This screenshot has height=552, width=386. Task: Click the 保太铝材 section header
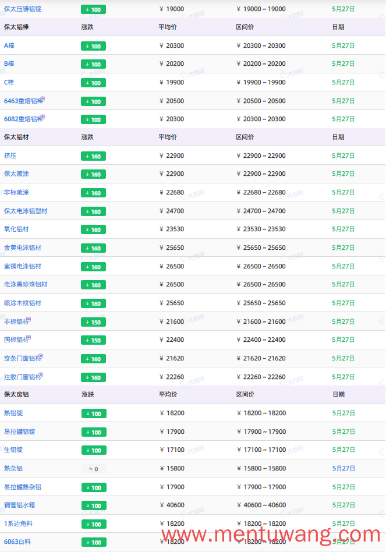pyautogui.click(x=16, y=137)
